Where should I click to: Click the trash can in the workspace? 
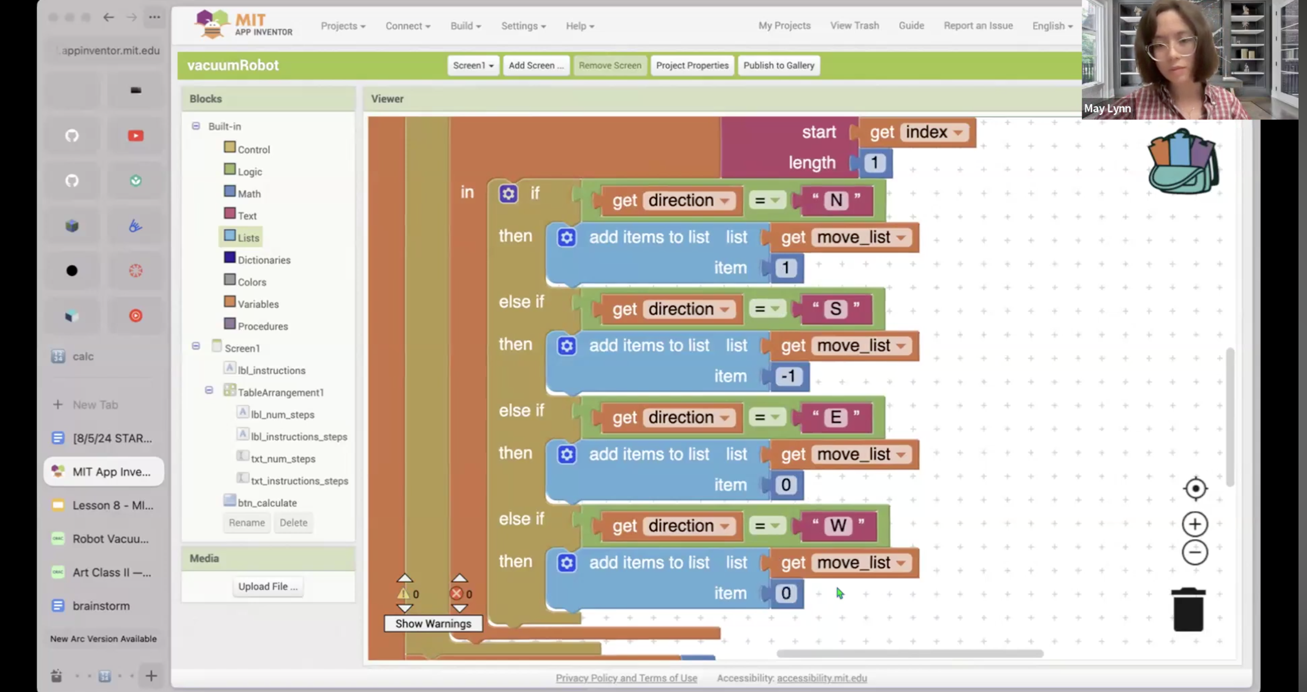point(1188,609)
